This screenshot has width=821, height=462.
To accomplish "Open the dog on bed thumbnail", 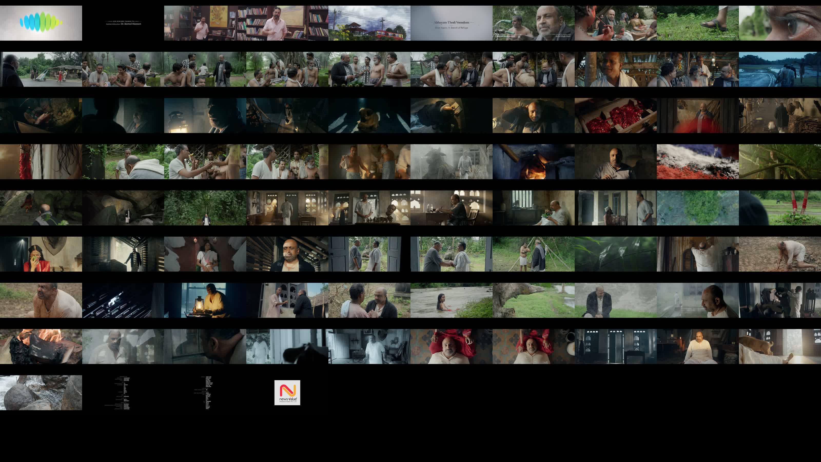I will [780, 346].
